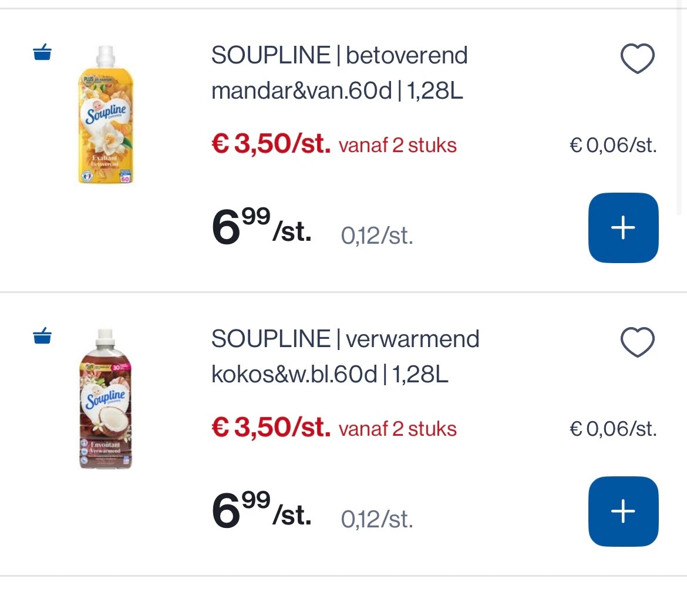Viewport: 687px width, 592px height.
Task: Click the mandar&van product thumbnail
Action: click(x=105, y=116)
